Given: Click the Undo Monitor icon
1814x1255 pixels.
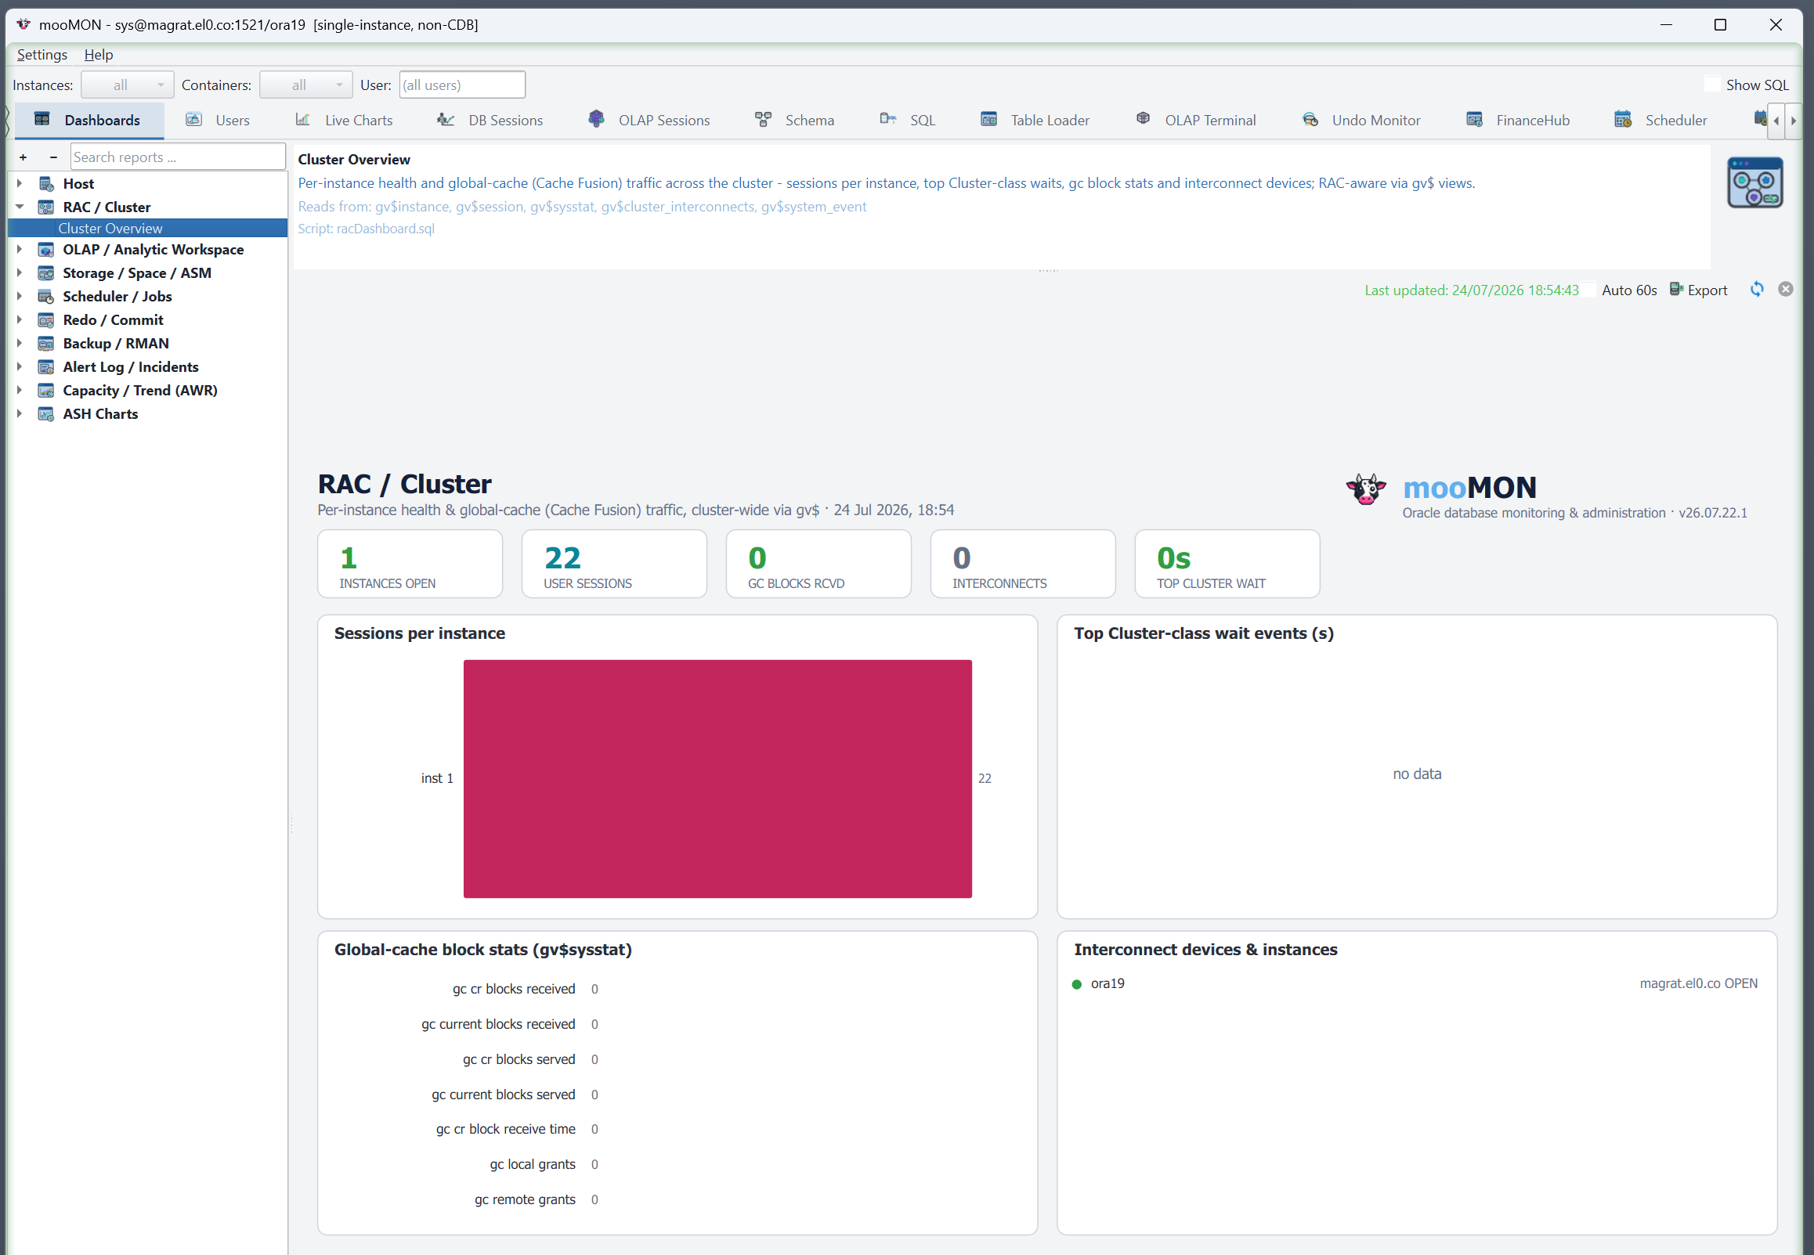Looking at the screenshot, I should 1310,120.
